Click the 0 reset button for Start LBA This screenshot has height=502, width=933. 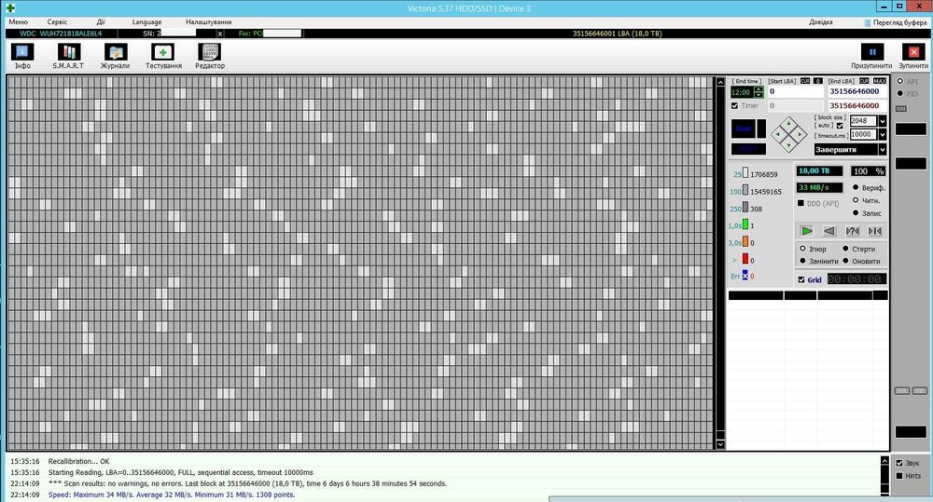pos(818,81)
